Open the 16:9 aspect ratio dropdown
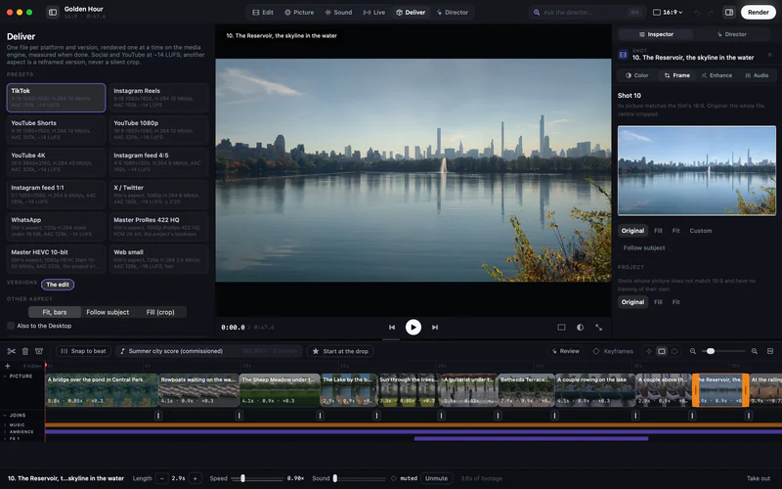The height and width of the screenshot is (489, 782). (x=668, y=13)
